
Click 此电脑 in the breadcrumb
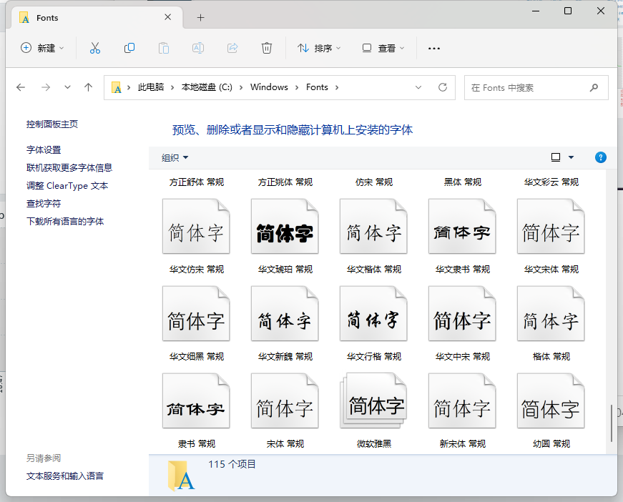point(151,87)
